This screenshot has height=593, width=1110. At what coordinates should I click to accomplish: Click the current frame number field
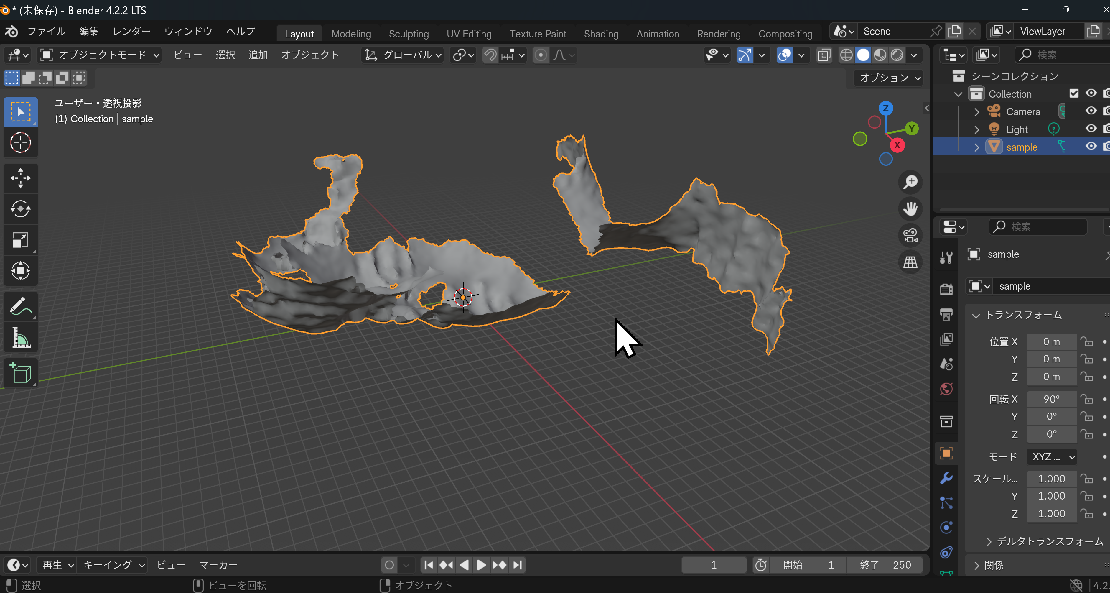tap(714, 565)
